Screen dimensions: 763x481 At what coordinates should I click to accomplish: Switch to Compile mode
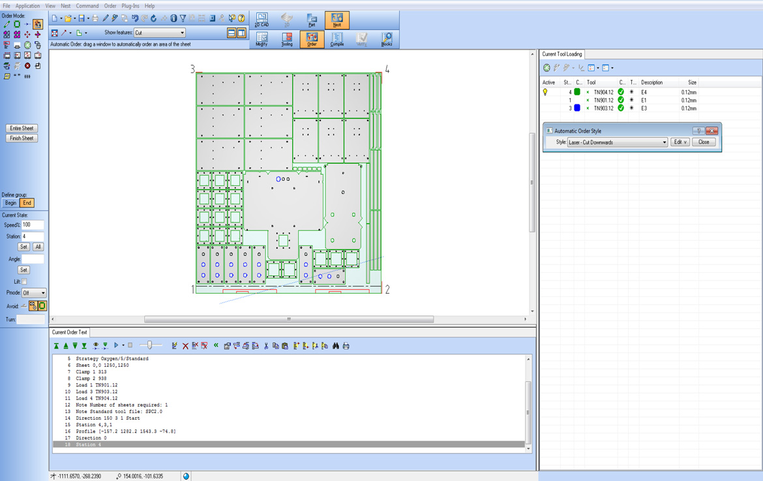337,39
